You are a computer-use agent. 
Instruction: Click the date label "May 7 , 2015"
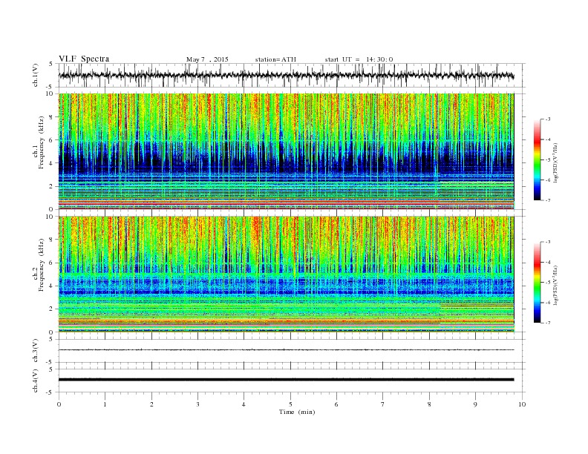coord(207,59)
